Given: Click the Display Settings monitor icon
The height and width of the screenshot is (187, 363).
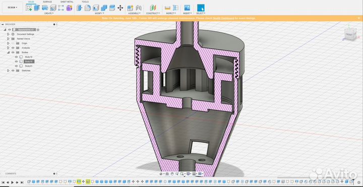Looking at the screenshot, I should pos(188,174).
